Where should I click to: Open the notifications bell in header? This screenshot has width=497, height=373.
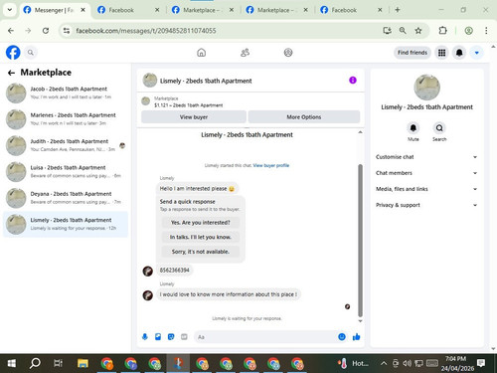tap(459, 53)
